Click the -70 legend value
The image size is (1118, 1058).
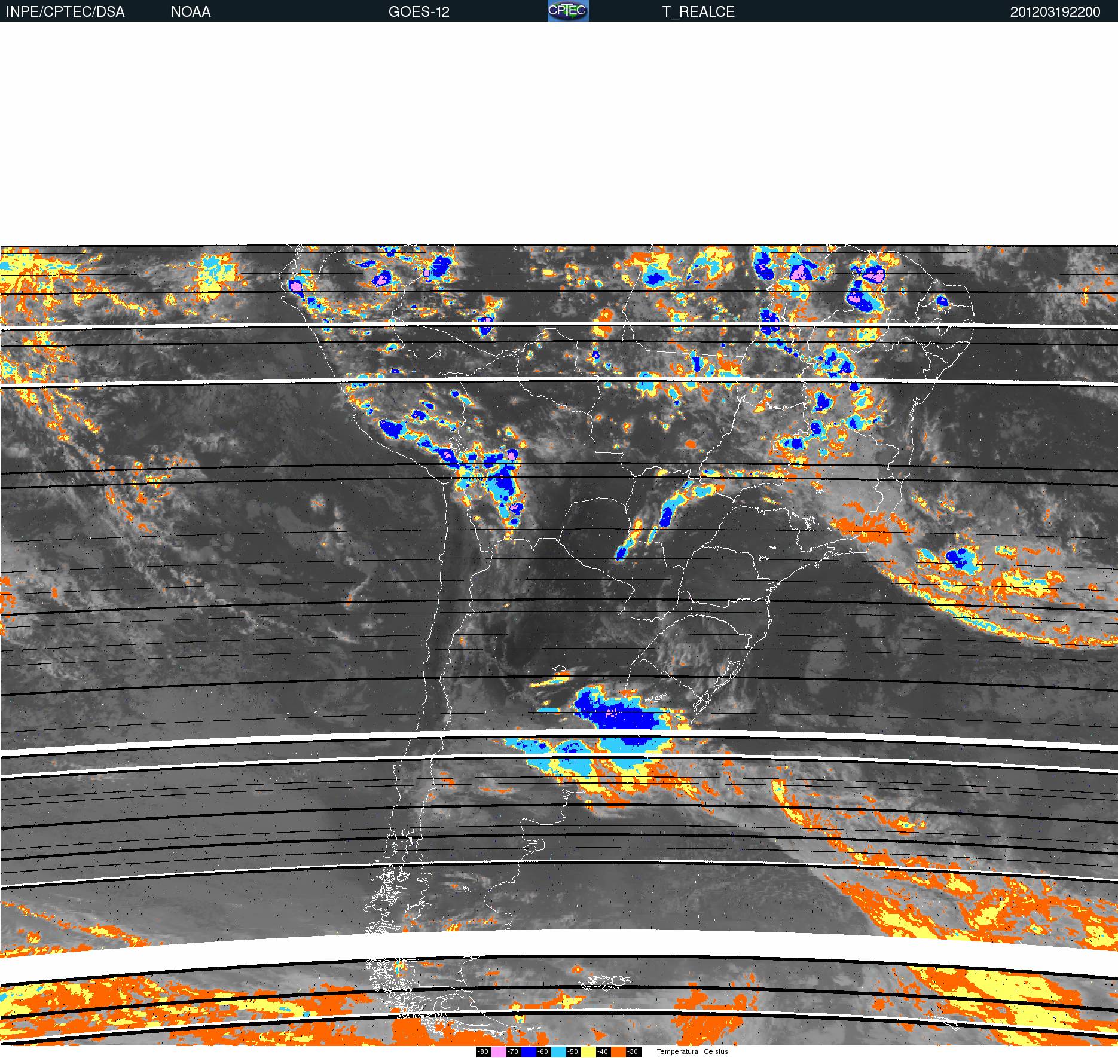tap(513, 1052)
